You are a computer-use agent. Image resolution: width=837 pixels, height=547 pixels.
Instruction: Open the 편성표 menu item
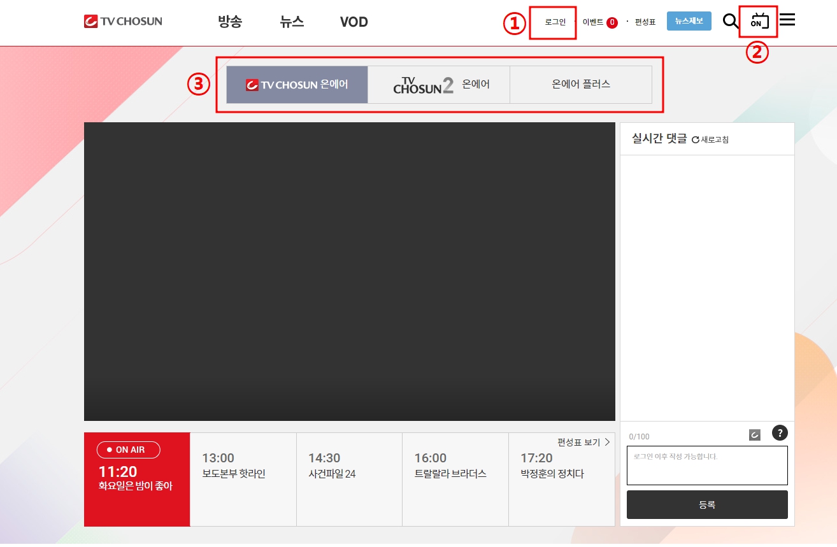click(643, 21)
